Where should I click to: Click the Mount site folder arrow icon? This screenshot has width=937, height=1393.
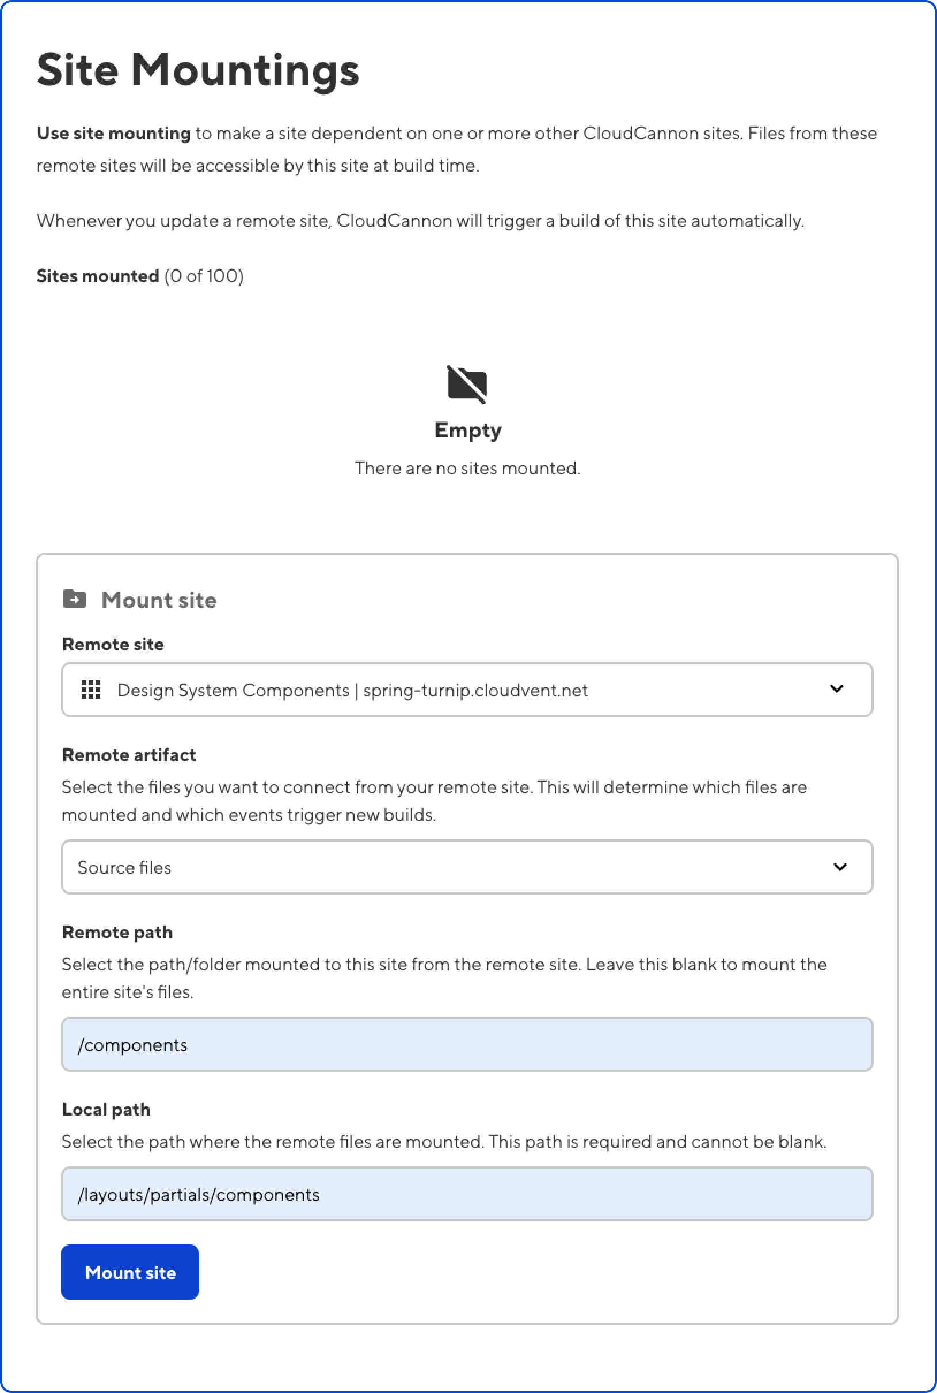[x=75, y=598]
